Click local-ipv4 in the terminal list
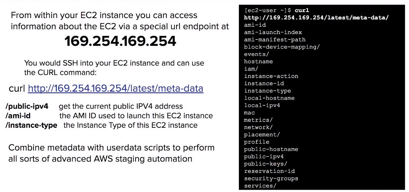The image size is (409, 192). pyautogui.click(x=262, y=105)
